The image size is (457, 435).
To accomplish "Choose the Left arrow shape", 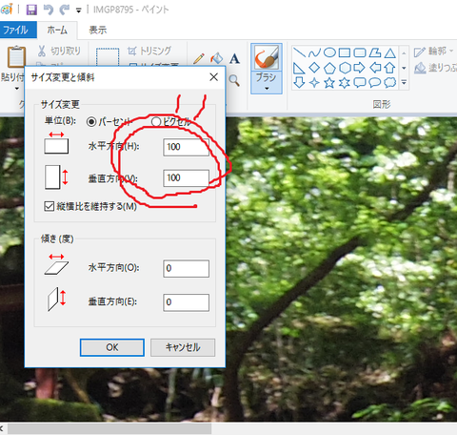I will 375,68.
